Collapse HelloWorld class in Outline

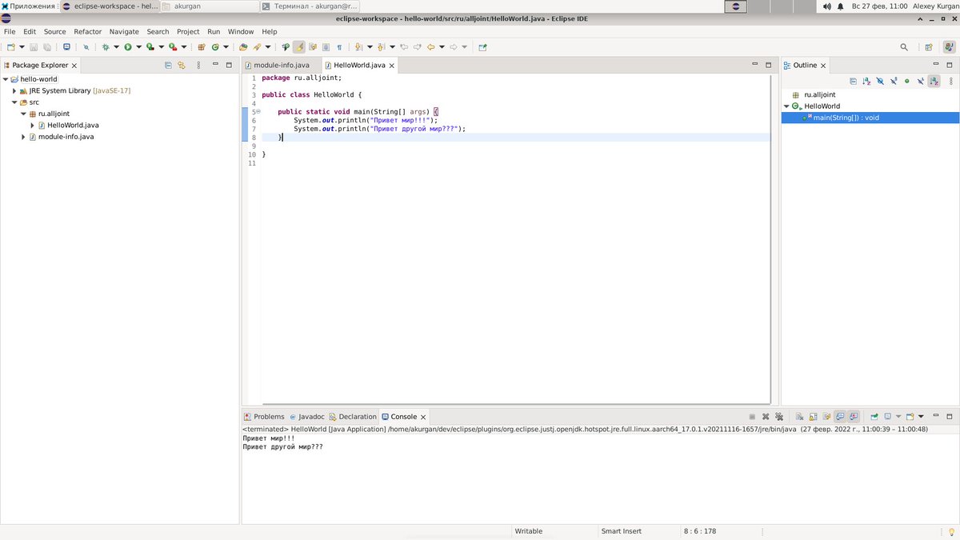786,106
